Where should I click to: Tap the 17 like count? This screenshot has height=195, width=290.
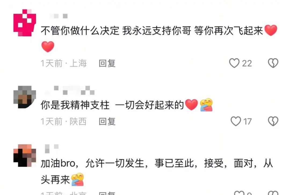(248, 122)
